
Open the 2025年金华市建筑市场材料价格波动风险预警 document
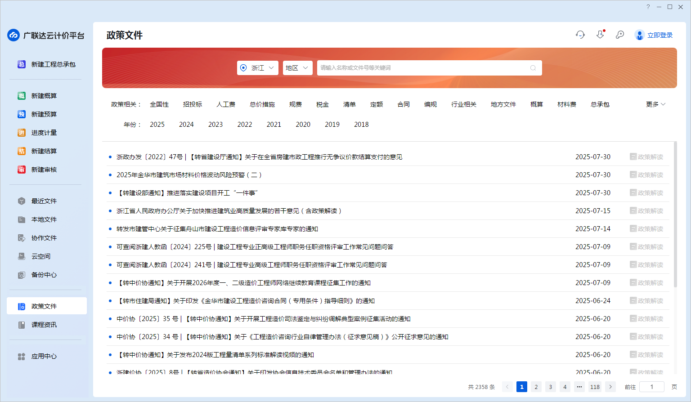pyautogui.click(x=189, y=175)
